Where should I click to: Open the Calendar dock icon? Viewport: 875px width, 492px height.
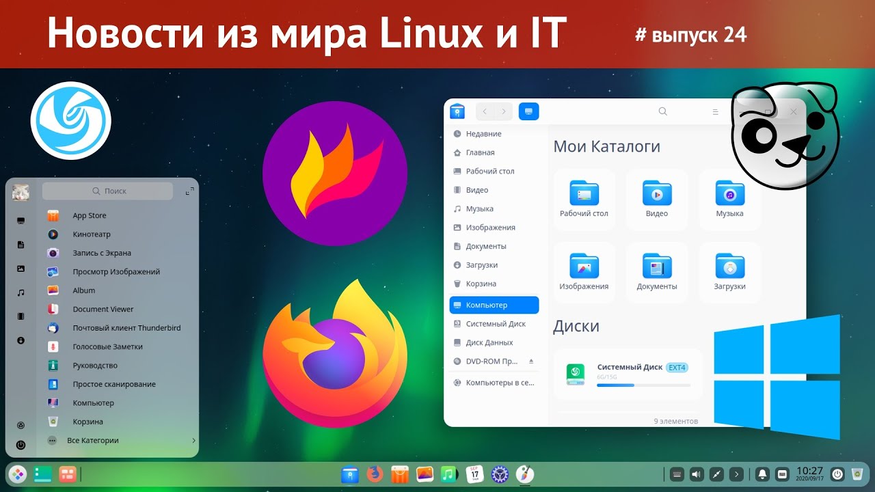coord(474,474)
